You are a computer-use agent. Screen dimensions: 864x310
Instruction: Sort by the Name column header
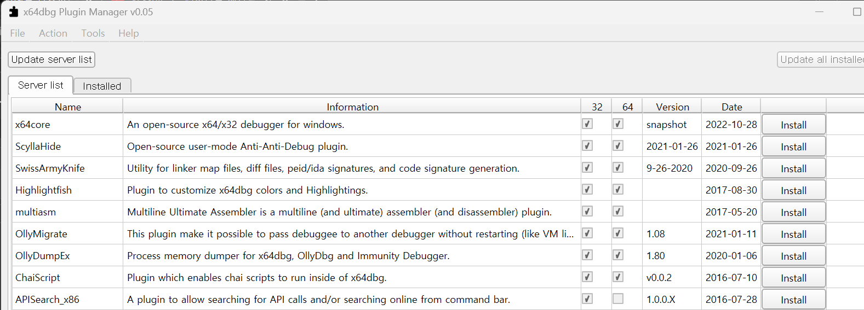point(68,107)
